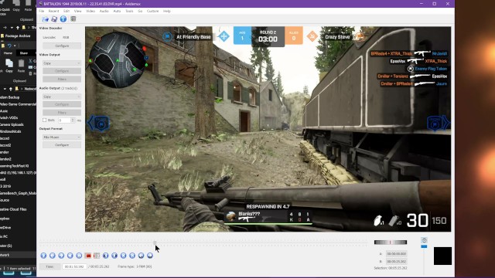This screenshot has width=495, height=278.
Task: Click the timeline seek slider handle
Action: [155, 242]
